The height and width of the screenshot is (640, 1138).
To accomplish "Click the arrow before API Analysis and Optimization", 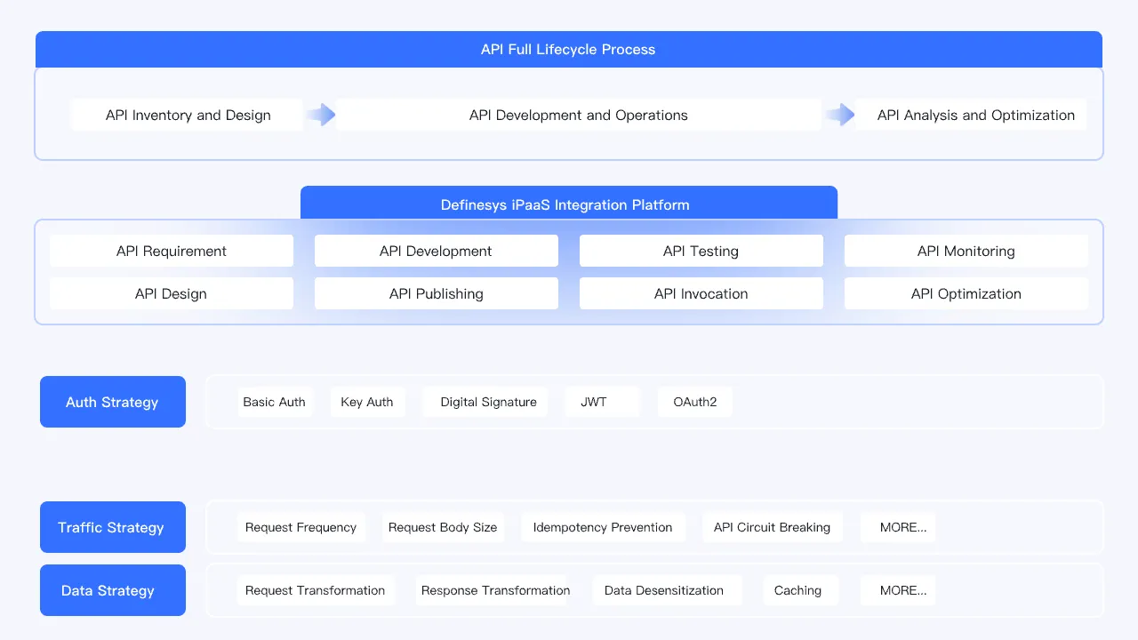I will pos(839,115).
